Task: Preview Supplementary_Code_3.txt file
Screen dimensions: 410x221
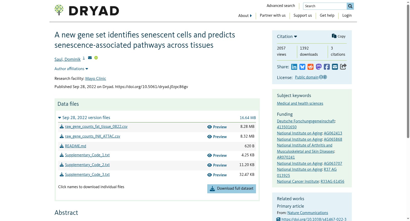Action: click(x=217, y=175)
